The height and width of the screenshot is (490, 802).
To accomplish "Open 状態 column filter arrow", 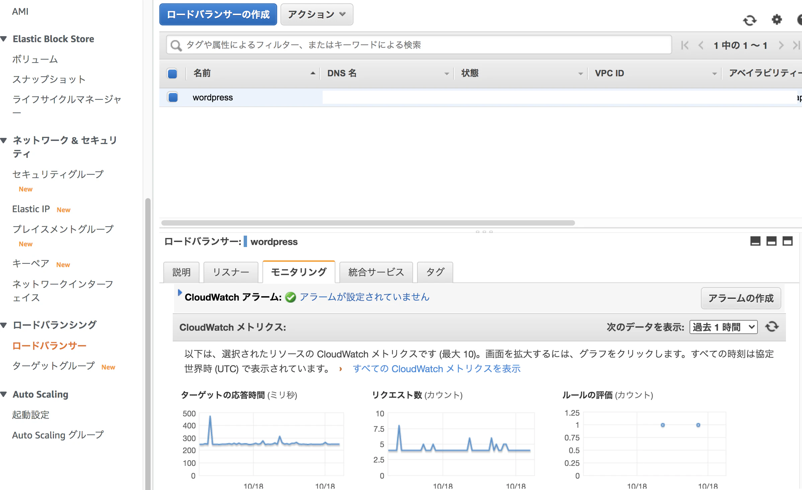I will click(580, 74).
